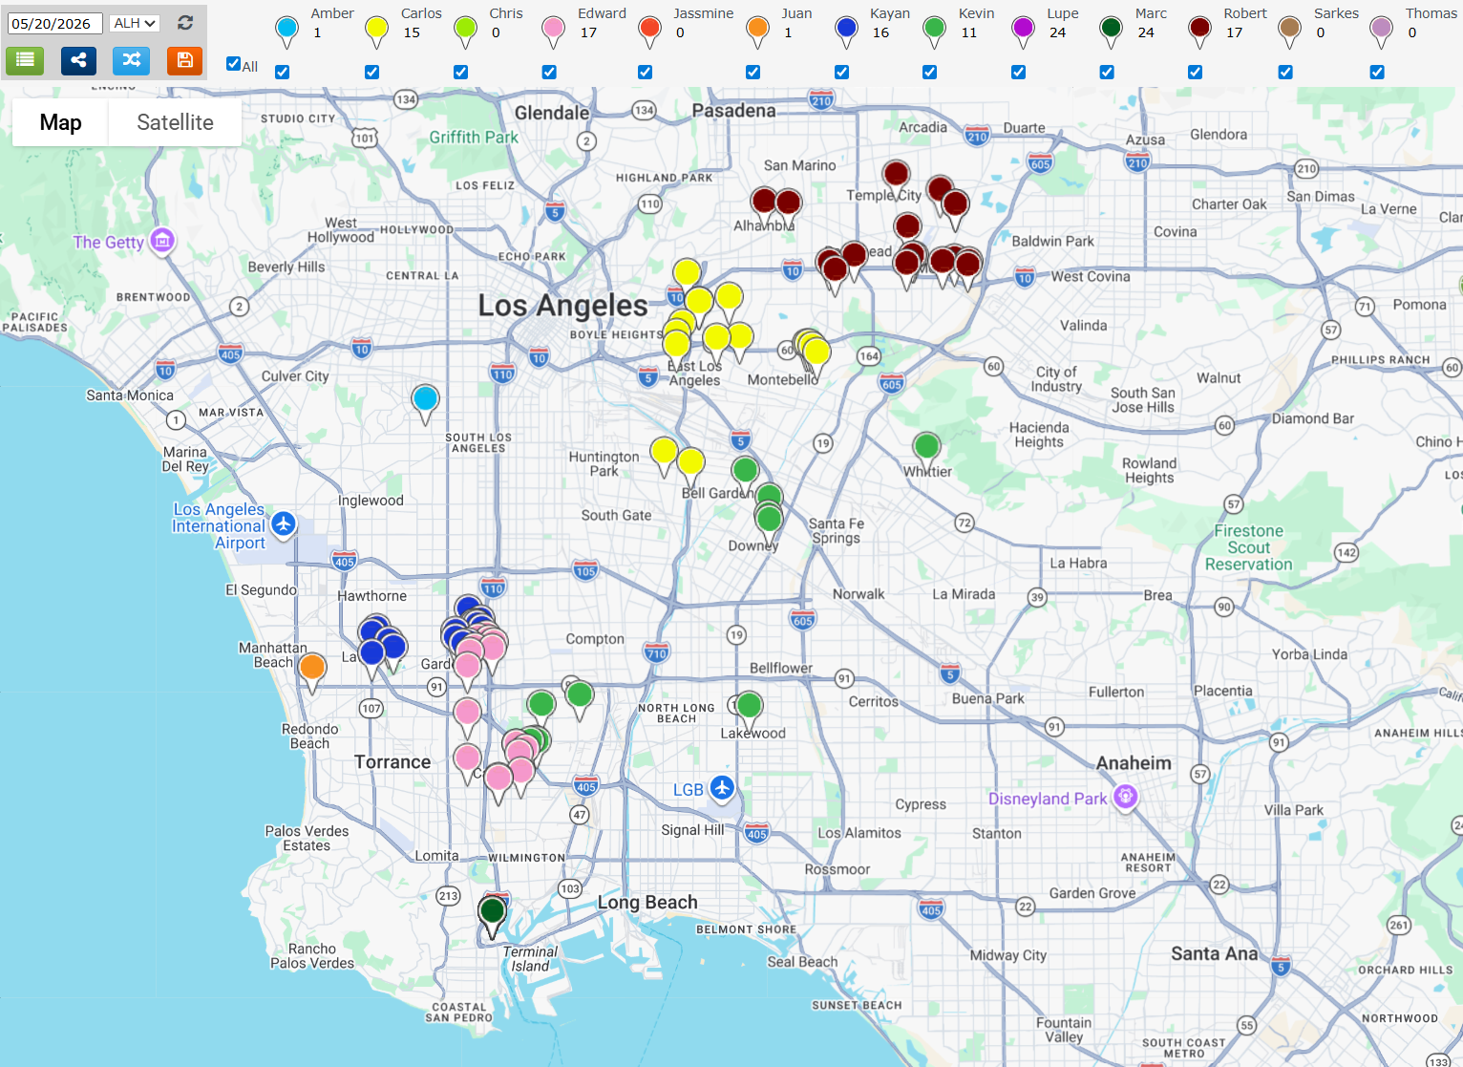Screen dimensions: 1463x1067
Task: Click Jassmine's red pin in the legend
Action: click(x=649, y=31)
